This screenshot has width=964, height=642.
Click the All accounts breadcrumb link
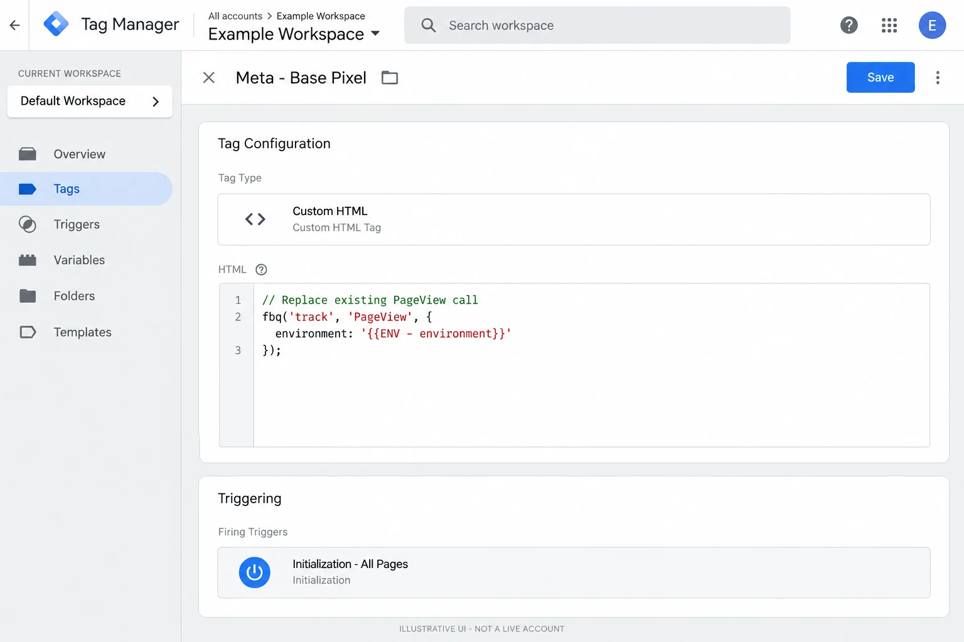(235, 16)
